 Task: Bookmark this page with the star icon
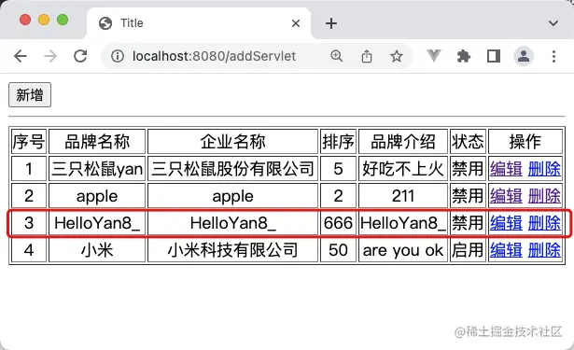396,56
